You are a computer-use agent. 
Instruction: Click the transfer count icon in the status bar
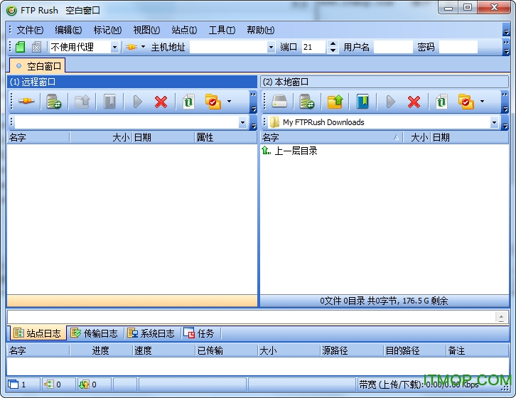(85, 384)
